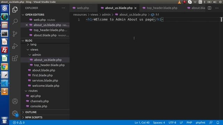
Task: Click Ln 1, Col 40 in status bar
Action: (x=142, y=123)
